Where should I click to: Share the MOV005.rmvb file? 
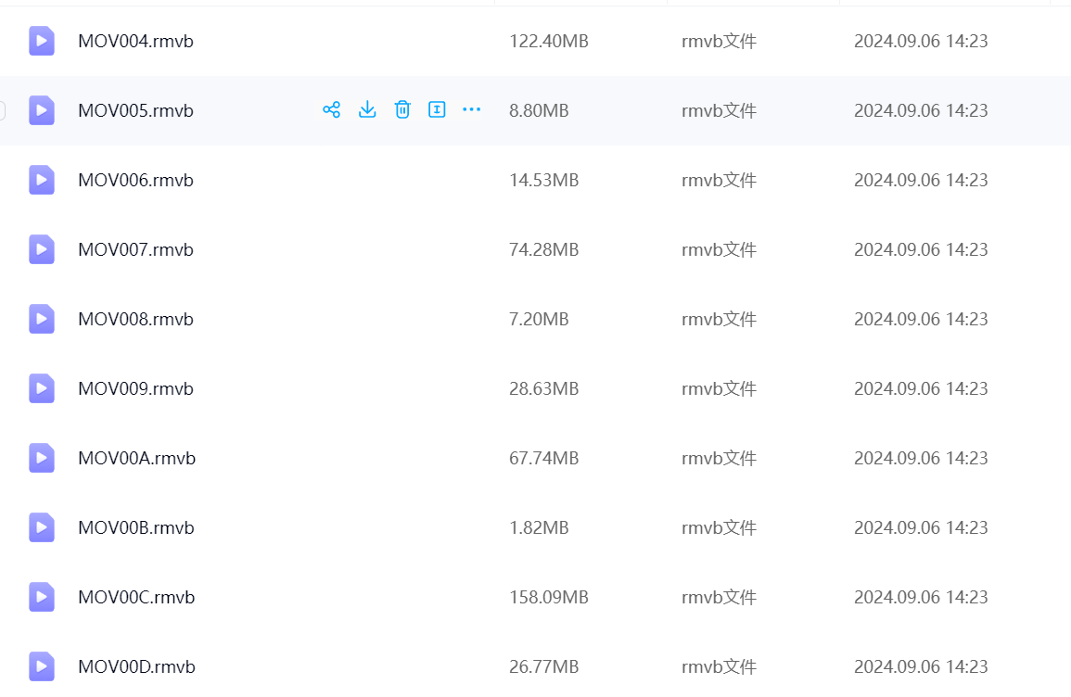pyautogui.click(x=331, y=110)
